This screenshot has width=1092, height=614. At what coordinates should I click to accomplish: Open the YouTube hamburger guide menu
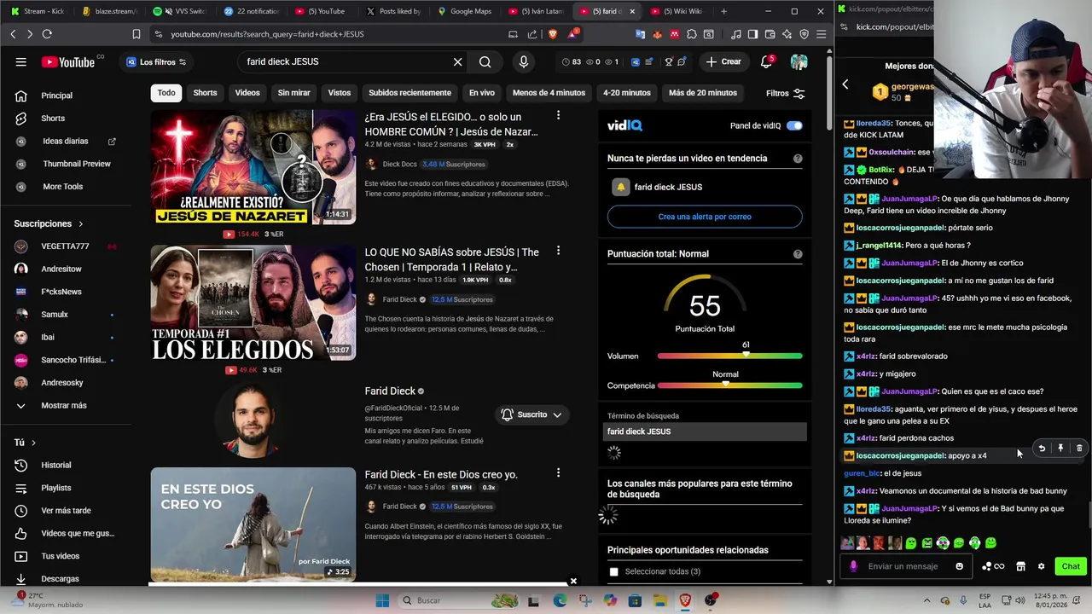click(20, 61)
